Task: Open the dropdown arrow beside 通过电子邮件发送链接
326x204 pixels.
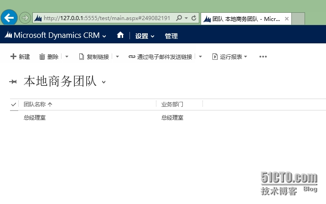Action: pos(200,57)
